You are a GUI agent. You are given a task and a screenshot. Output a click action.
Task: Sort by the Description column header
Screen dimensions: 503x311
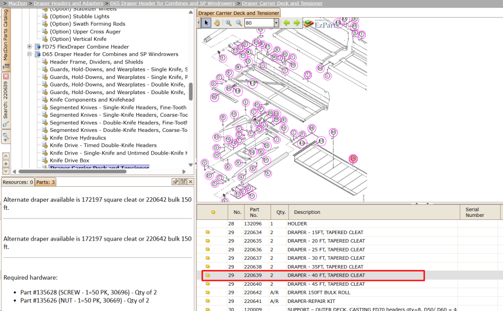point(374,212)
